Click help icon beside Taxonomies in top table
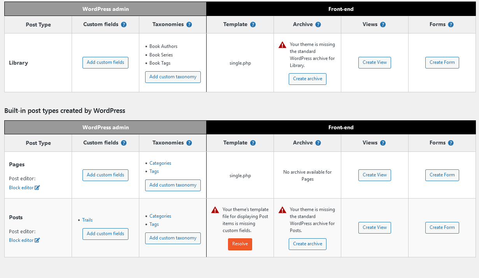The image size is (479, 278). [x=189, y=25]
